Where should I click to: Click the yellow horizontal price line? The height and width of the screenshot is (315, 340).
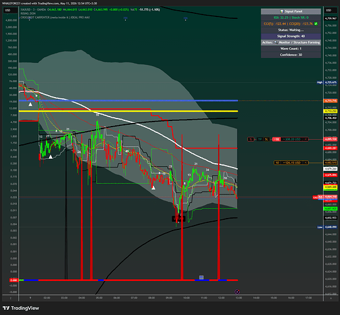[x=128, y=111]
